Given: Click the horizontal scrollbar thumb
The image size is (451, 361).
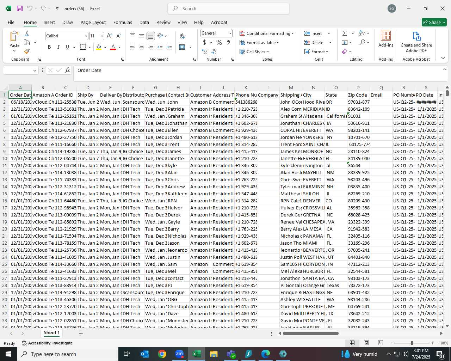Looking at the screenshot, I should (310, 333).
